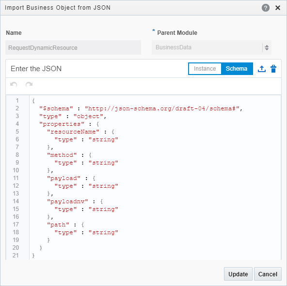Click the closing brace on line 21
The width and height of the screenshot is (287, 286).
click(x=33, y=256)
